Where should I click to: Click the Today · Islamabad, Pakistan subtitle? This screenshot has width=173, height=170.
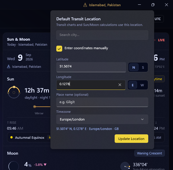[x=27, y=44]
